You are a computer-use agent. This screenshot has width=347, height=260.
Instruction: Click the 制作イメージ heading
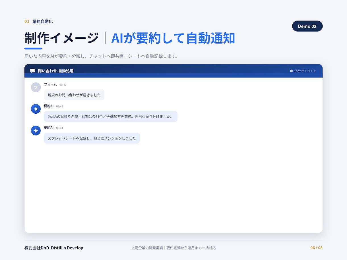(61, 38)
